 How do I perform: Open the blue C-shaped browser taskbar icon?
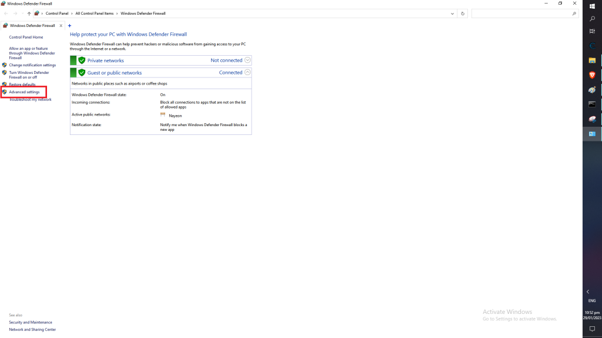pos(592,46)
